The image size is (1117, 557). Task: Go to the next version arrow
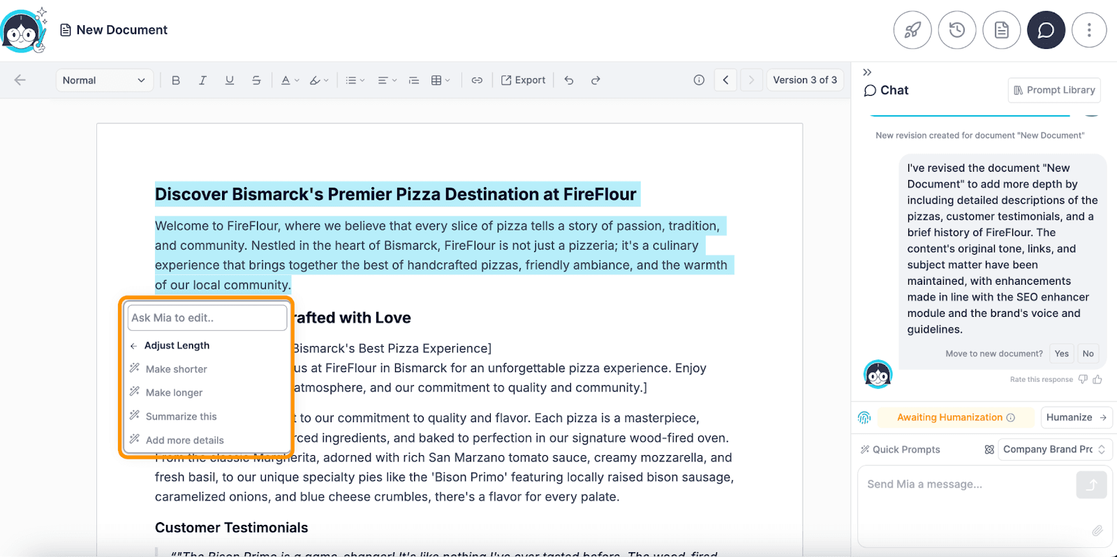coord(751,80)
